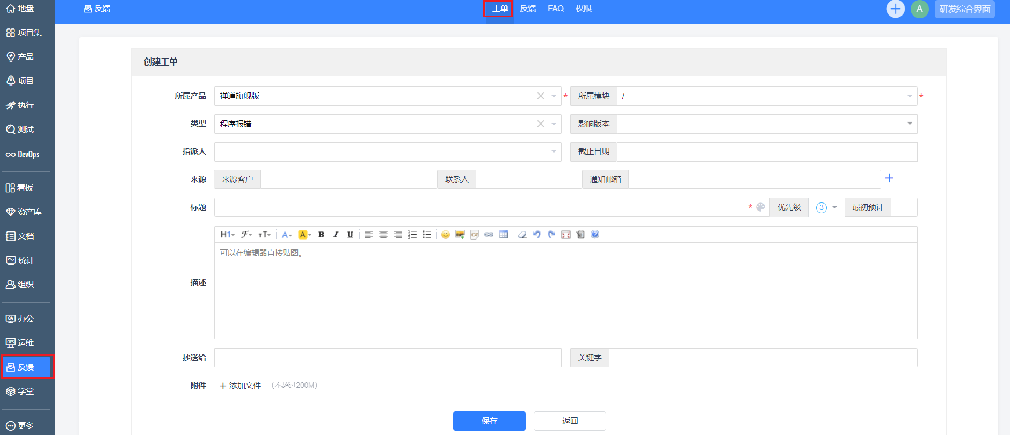Screen dimensions: 1010x435
Task: Expand the 类型 dropdown
Action: [x=554, y=124]
